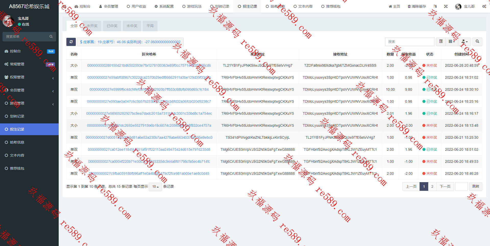Switch to 文本内容 top tab
Viewport: 490px width, 246px height.
click(x=303, y=6)
